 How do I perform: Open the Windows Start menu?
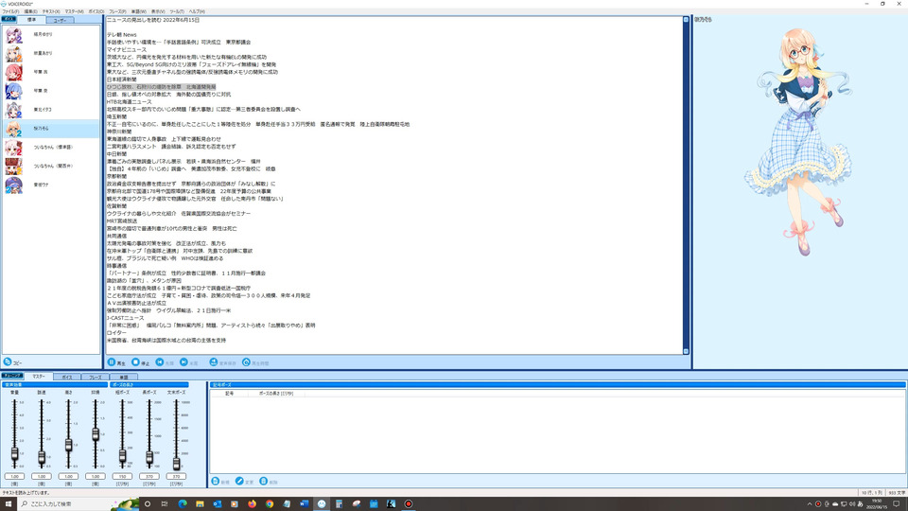click(x=9, y=504)
